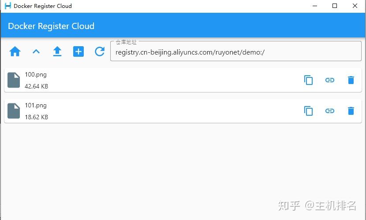366x220 pixels.
Task: Close the Docker Register Cloud window
Action: pyautogui.click(x=355, y=6)
